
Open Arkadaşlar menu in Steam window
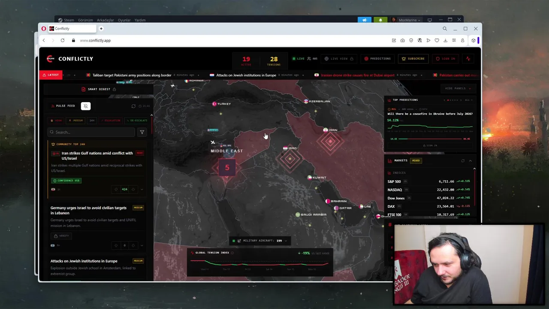coord(106,20)
